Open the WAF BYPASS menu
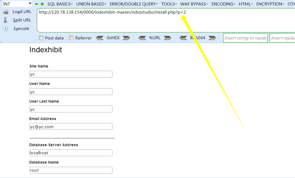Image resolution: width=295 pixels, height=178 pixels. (194, 4)
